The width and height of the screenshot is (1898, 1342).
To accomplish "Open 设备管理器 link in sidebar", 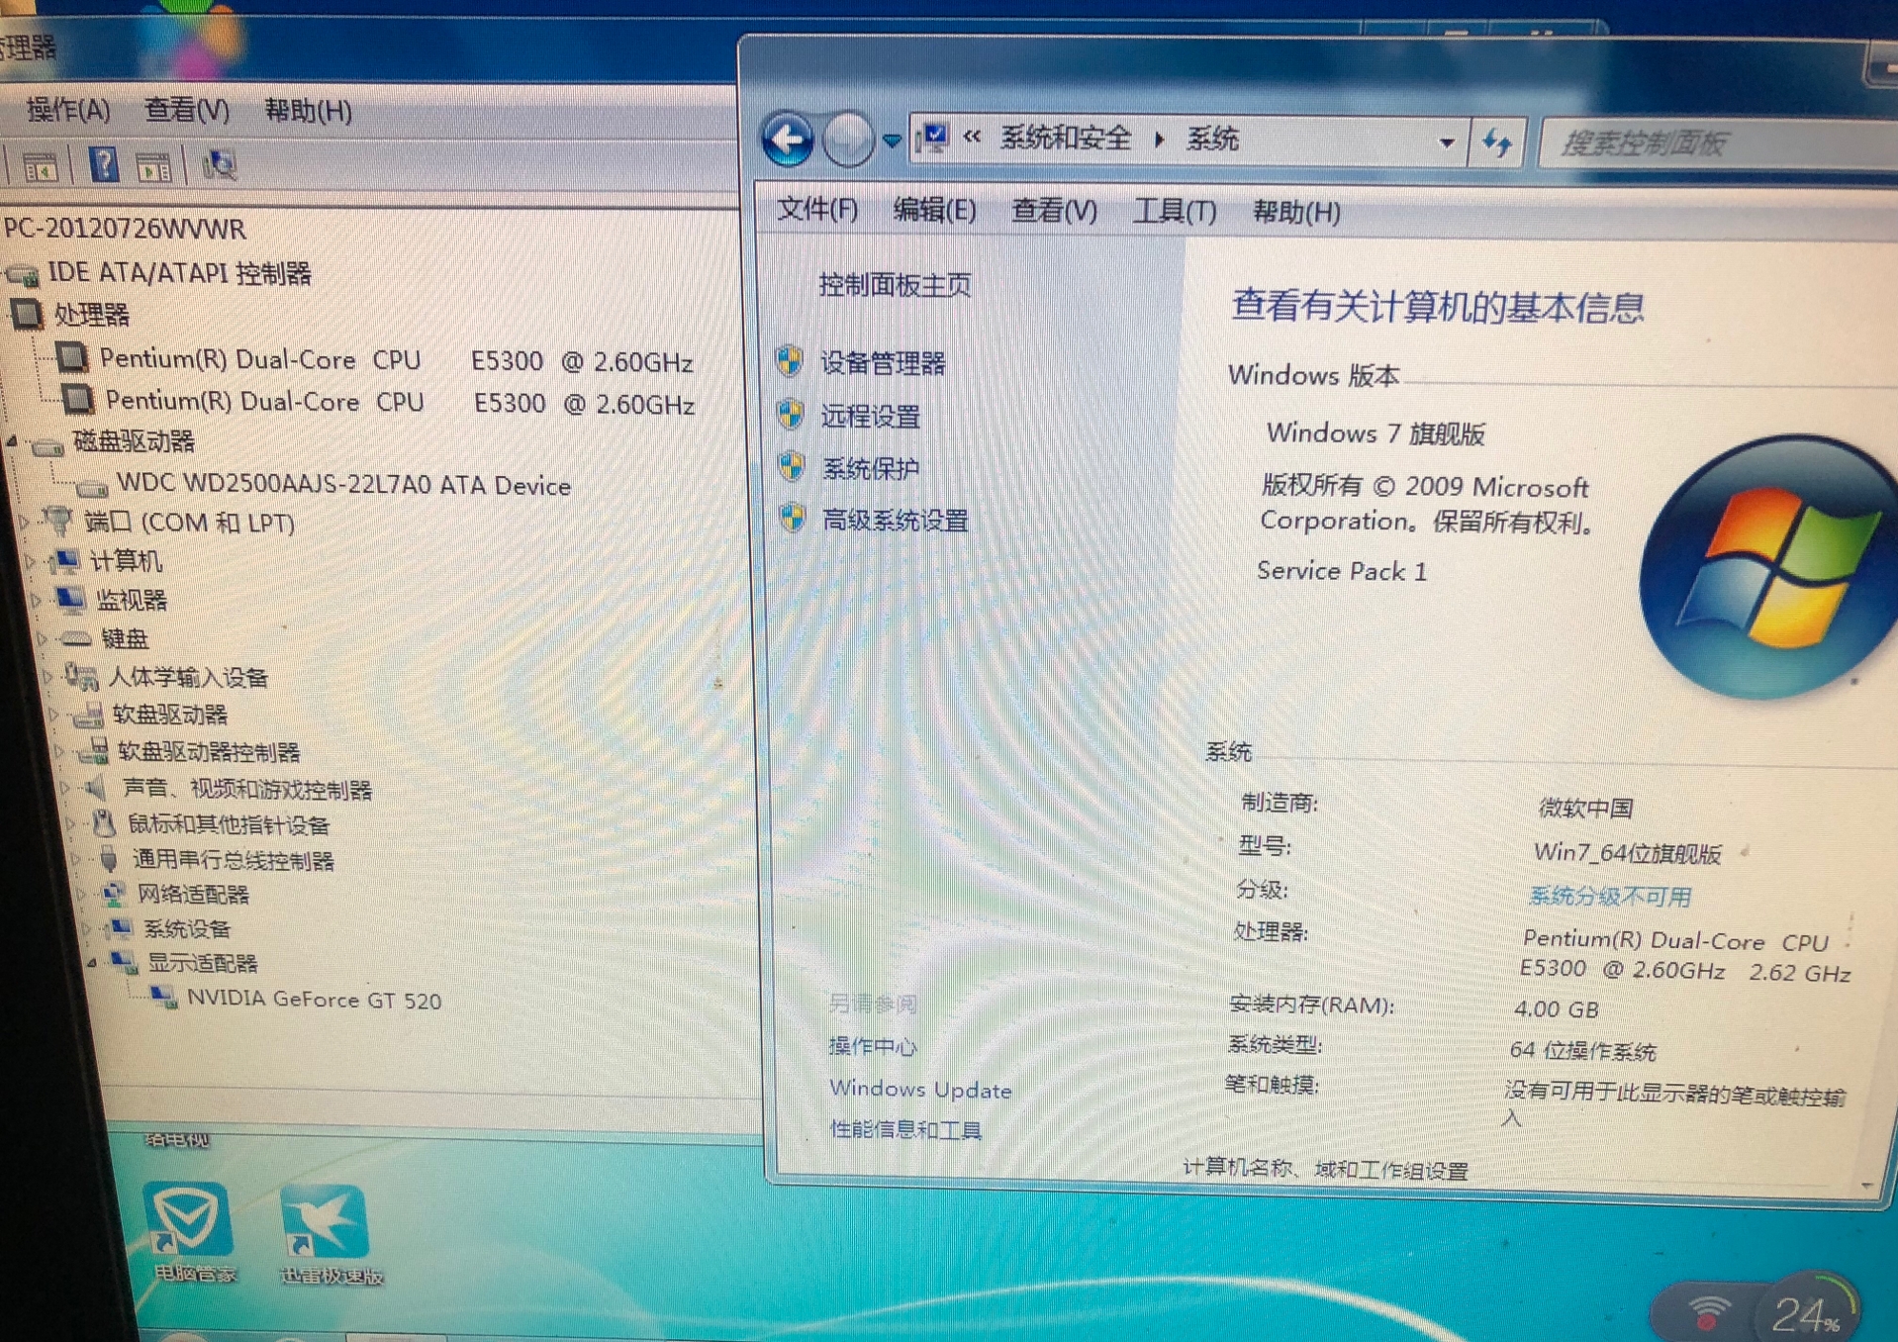I will 883,363.
